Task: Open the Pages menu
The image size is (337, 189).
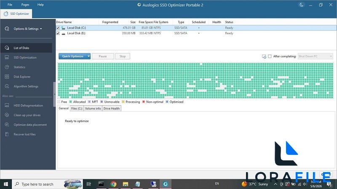Action: click(25, 5)
